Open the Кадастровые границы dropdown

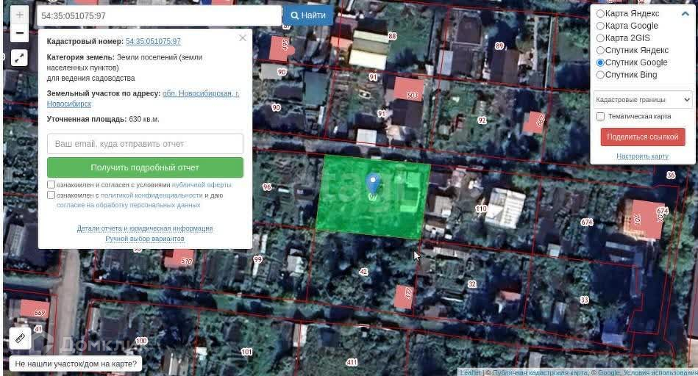(643, 100)
